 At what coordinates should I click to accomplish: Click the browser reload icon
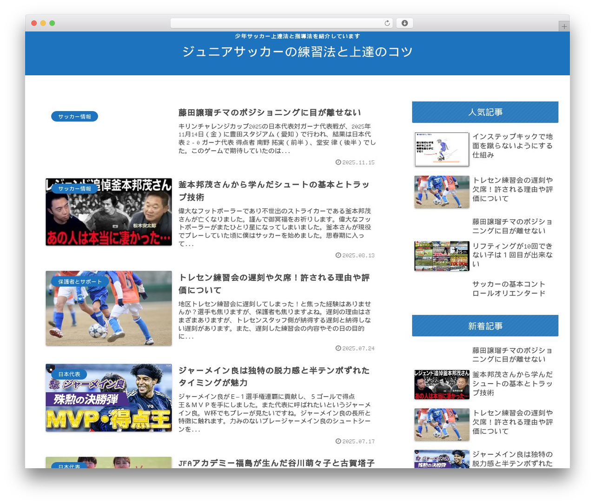387,23
